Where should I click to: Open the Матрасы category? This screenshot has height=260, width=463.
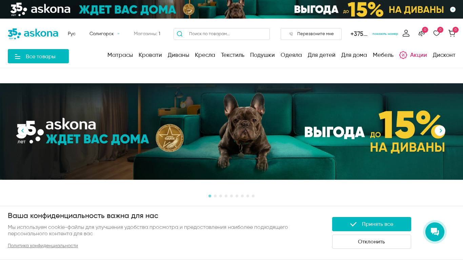click(x=120, y=55)
